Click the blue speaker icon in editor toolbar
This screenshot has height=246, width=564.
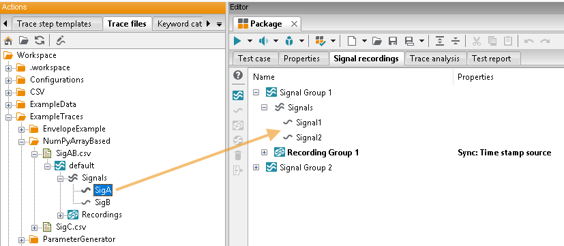tap(264, 41)
